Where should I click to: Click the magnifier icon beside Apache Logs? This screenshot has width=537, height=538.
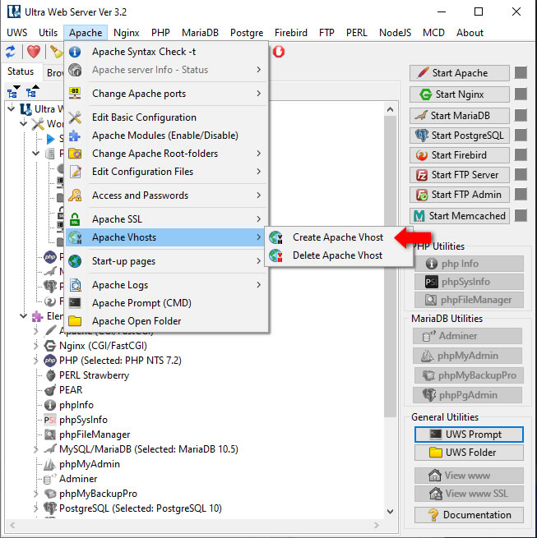[x=75, y=285]
